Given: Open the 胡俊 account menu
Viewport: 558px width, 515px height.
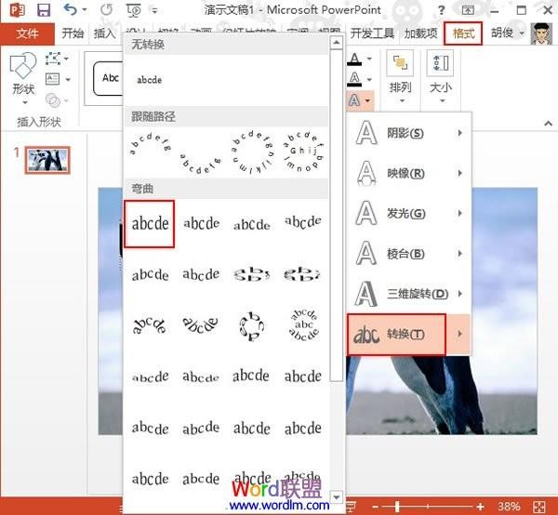Looking at the screenshot, I should [x=508, y=33].
